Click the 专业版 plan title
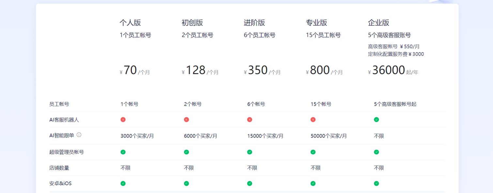This screenshot has width=493, height=193. coord(316,23)
